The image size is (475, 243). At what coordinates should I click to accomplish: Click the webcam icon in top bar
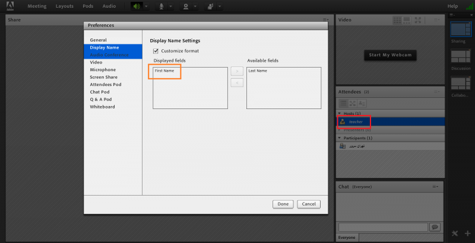[x=186, y=6]
